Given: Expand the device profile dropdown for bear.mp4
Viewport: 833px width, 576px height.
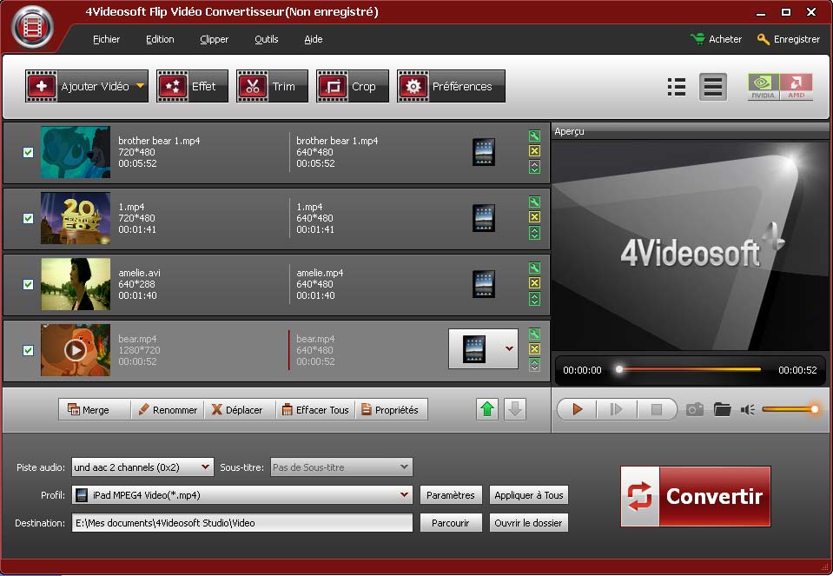Looking at the screenshot, I should [509, 349].
